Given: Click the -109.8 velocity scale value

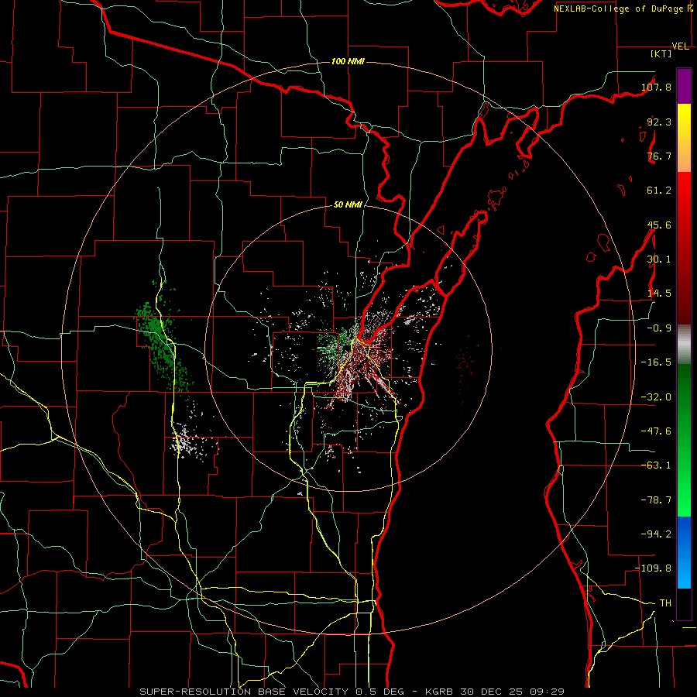Looking at the screenshot, I should click(x=654, y=568).
